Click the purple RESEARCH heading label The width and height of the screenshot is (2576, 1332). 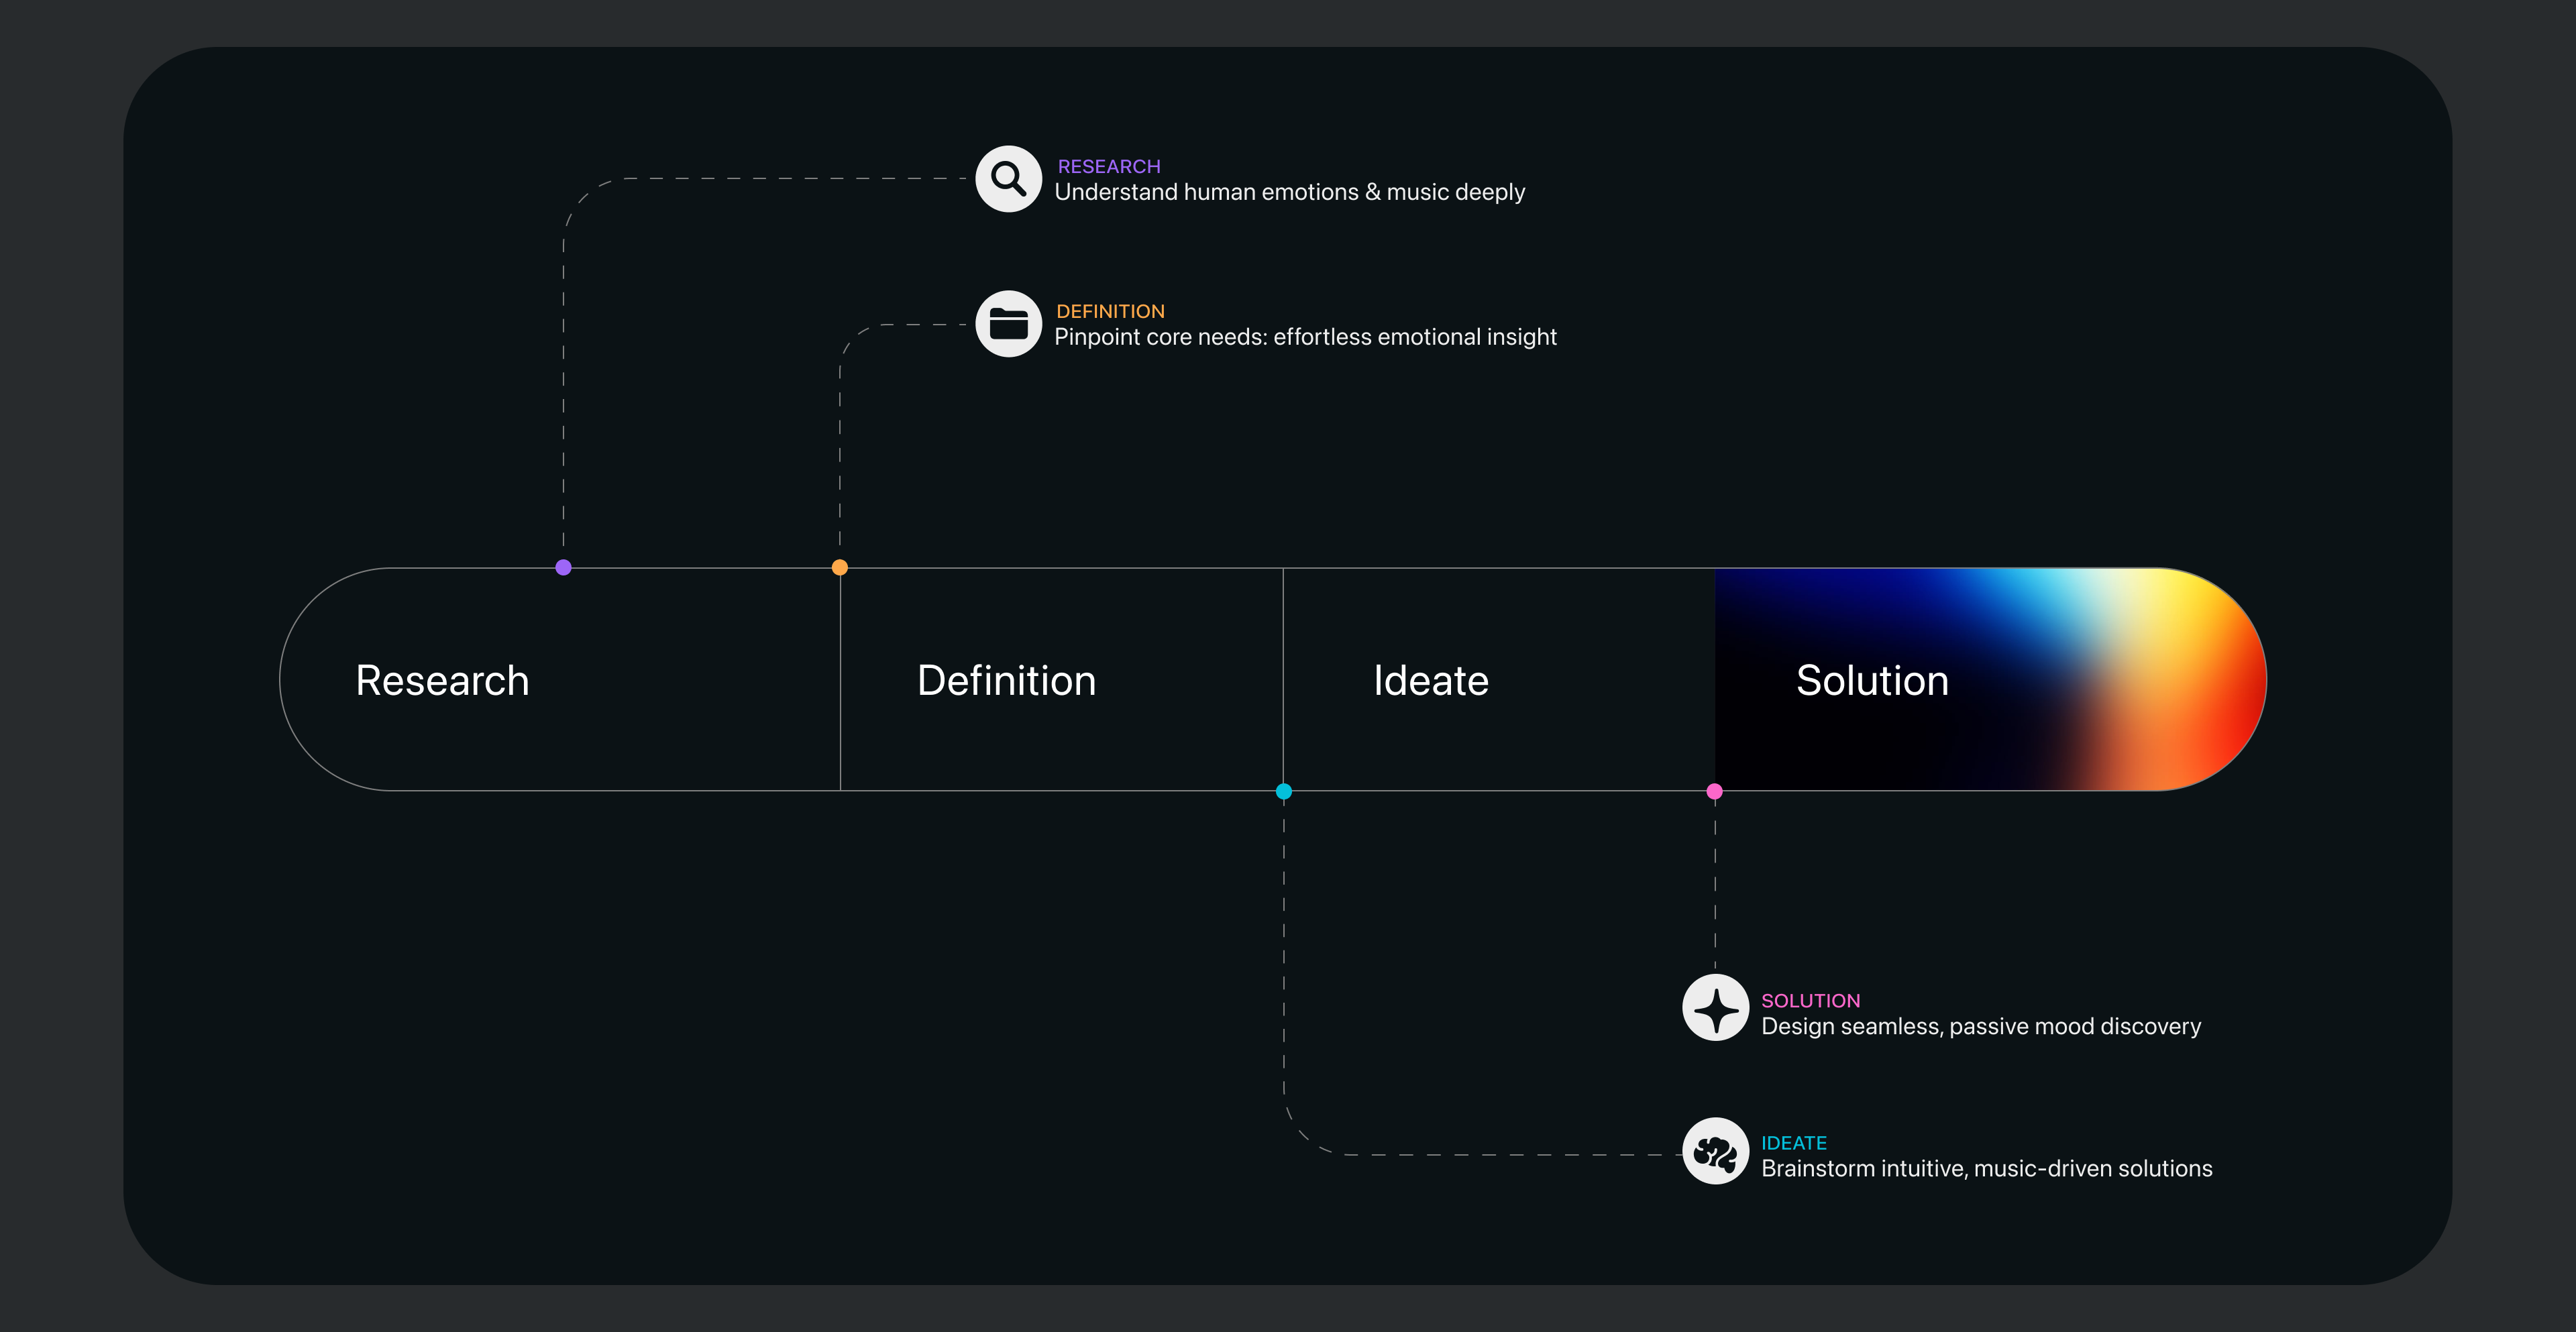tap(1109, 167)
